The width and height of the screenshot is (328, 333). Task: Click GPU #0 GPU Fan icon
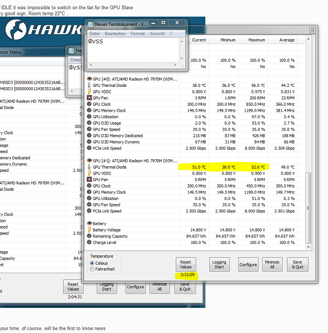point(89,98)
